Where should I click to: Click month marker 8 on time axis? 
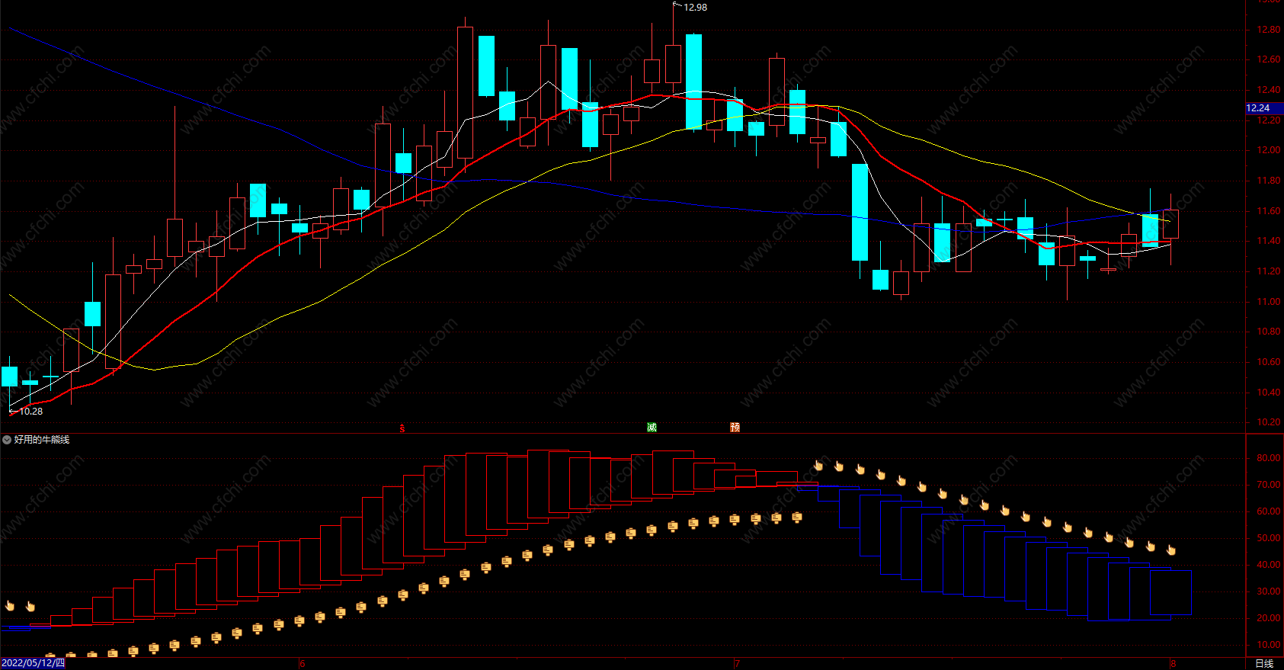(1174, 664)
